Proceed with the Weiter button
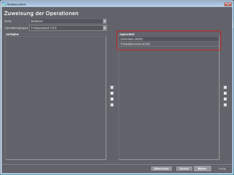 [x=202, y=169]
